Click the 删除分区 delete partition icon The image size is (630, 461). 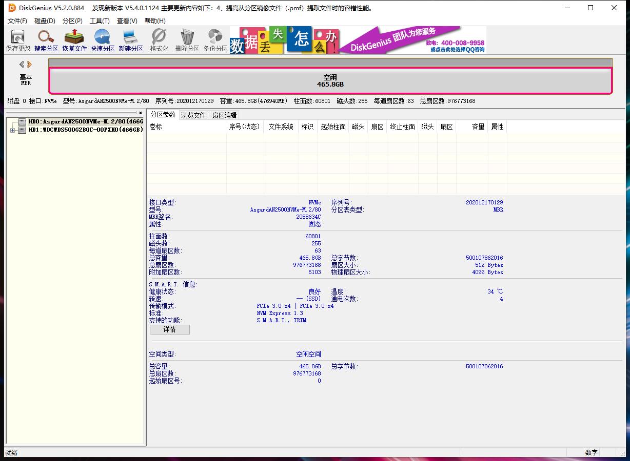[x=187, y=40]
